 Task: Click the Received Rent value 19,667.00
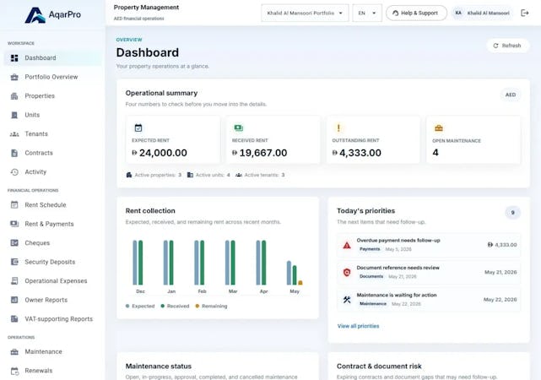coord(259,153)
